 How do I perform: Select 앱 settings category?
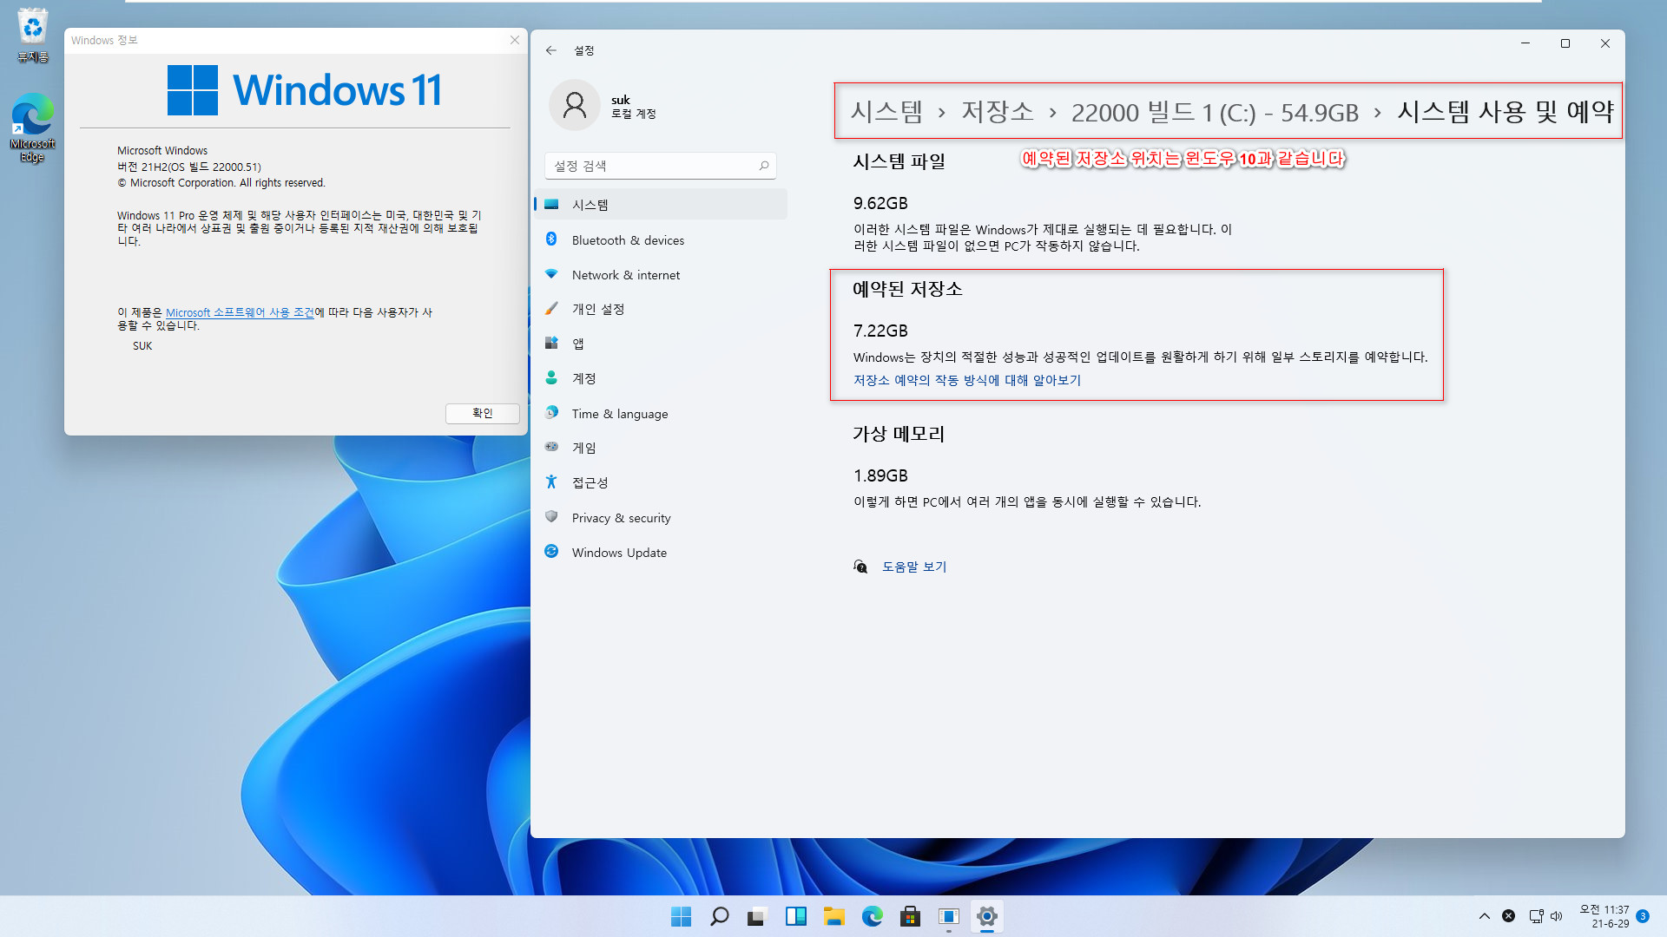point(581,344)
